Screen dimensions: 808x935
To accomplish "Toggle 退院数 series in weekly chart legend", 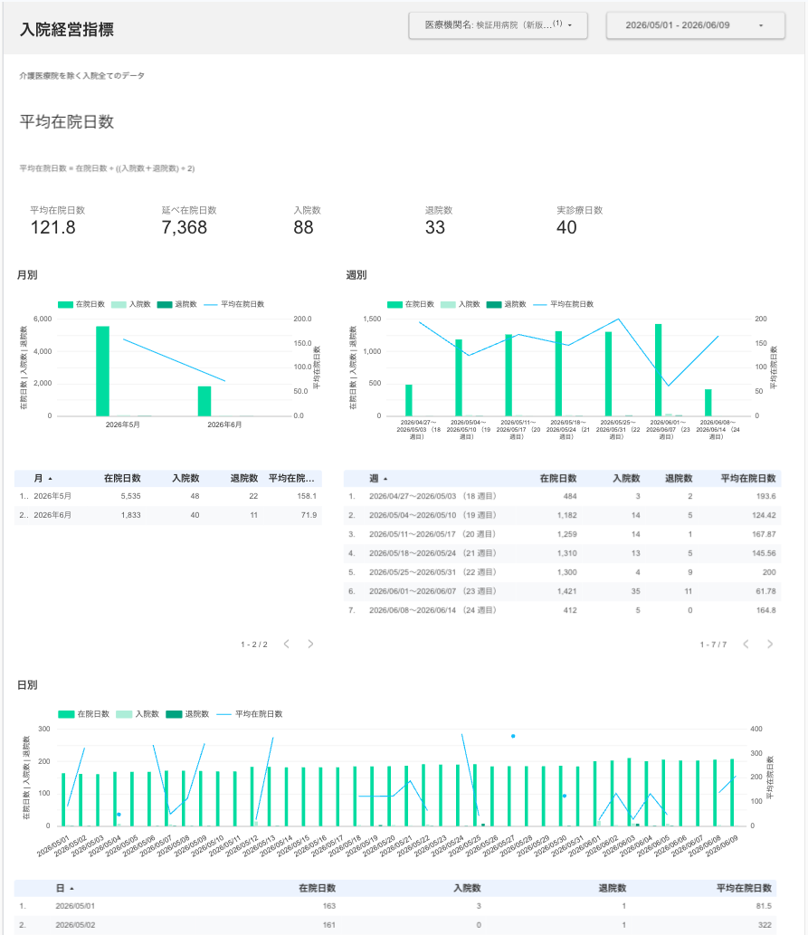I will point(507,304).
